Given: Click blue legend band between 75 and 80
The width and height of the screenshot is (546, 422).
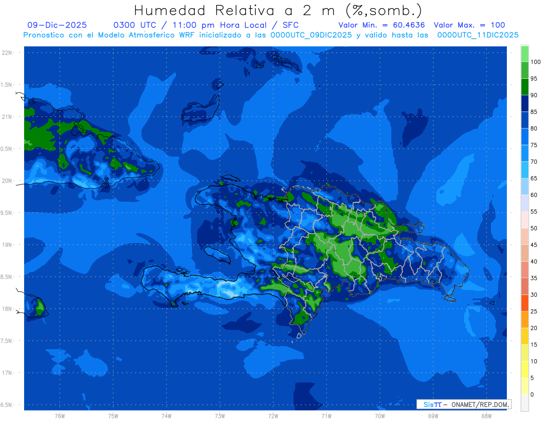Looking at the screenshot, I should tap(525, 137).
